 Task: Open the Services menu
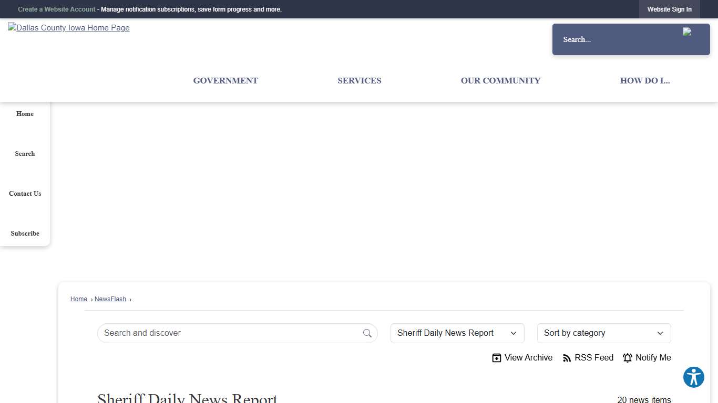[x=359, y=81]
